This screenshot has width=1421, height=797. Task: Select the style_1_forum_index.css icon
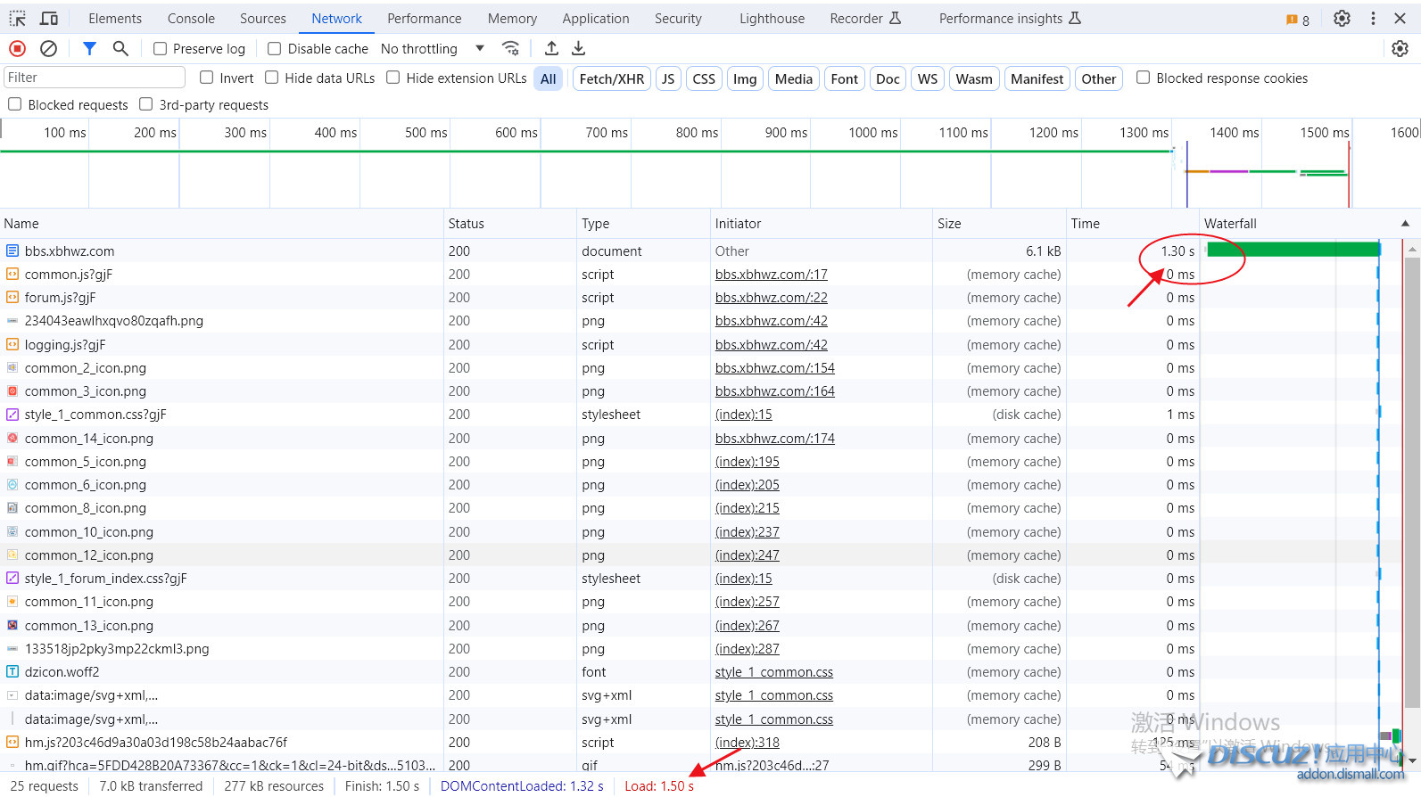tap(12, 579)
